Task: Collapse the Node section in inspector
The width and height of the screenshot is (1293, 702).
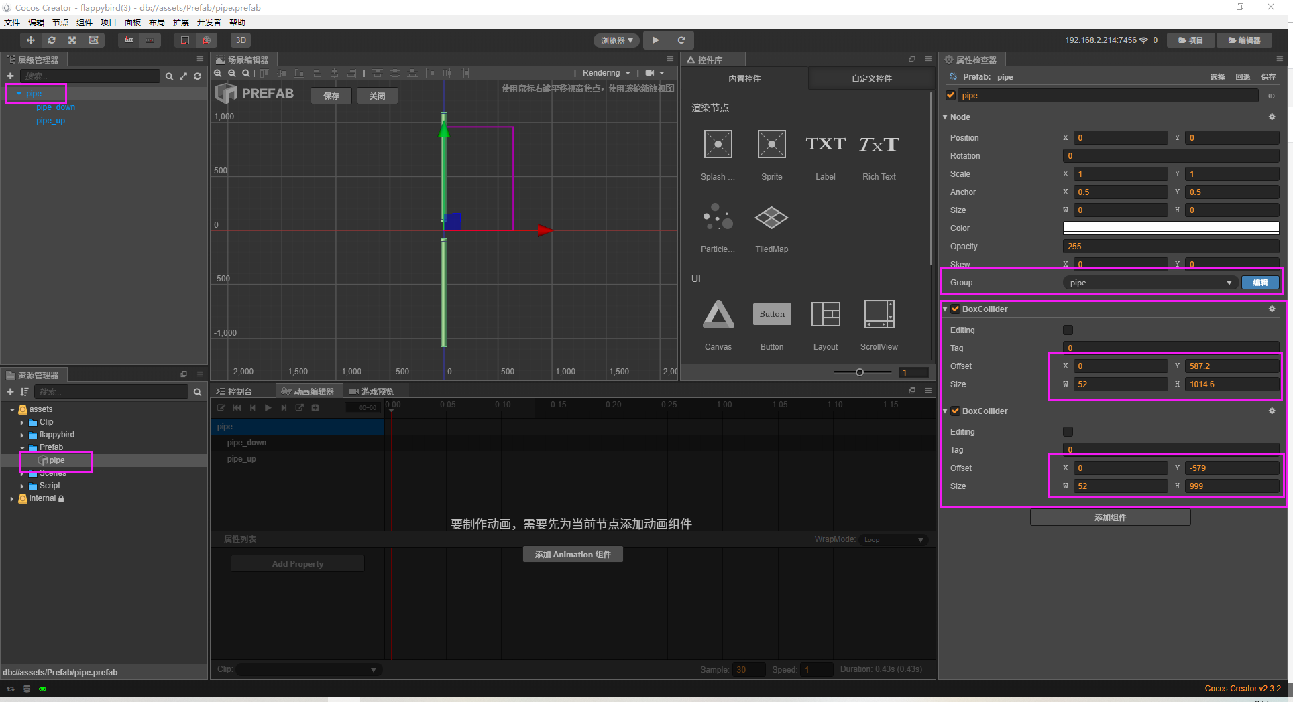Action: pos(945,117)
